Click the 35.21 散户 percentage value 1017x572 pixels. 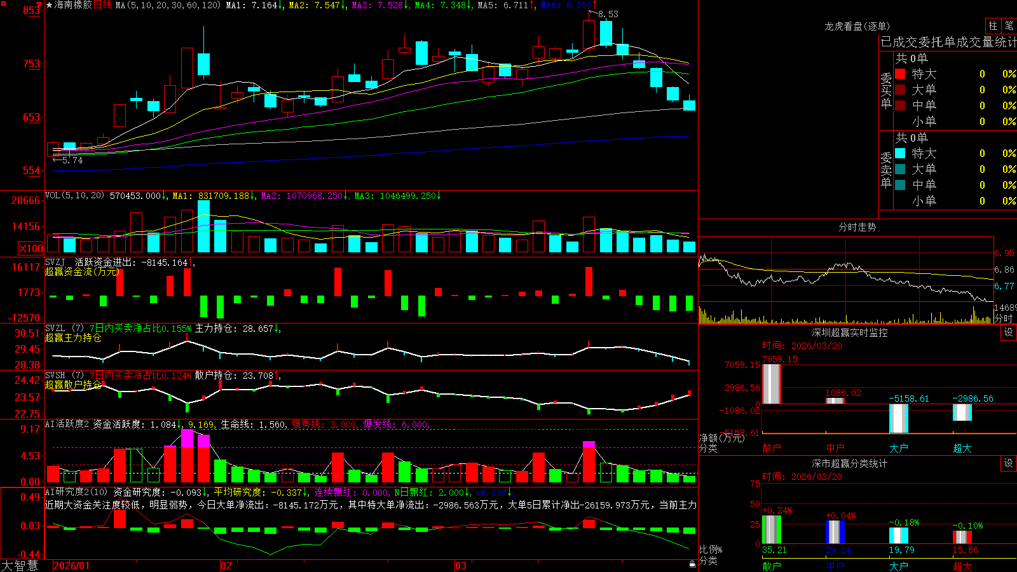774,550
